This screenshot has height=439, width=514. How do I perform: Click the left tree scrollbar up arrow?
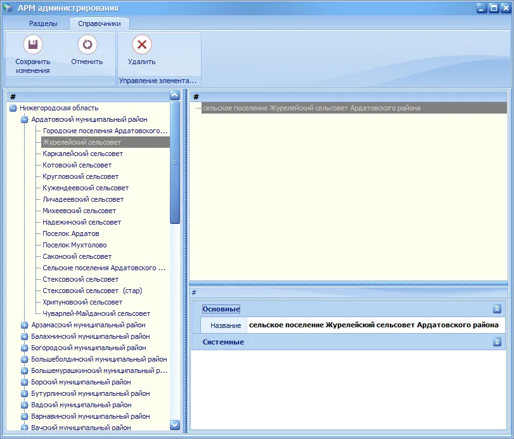tap(175, 96)
